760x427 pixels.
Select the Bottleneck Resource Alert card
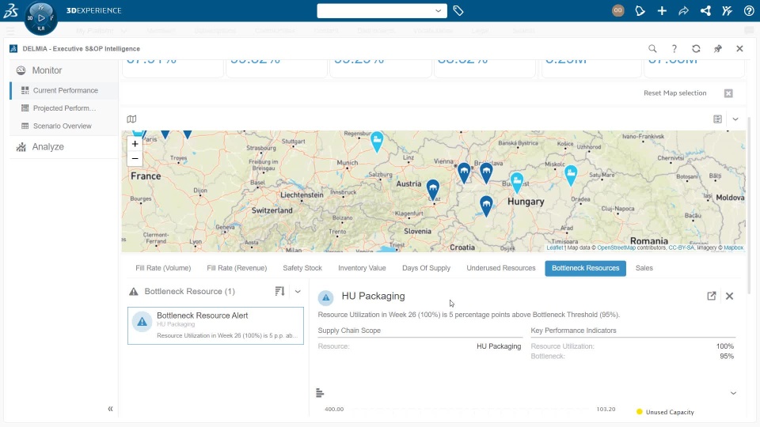[215, 326]
